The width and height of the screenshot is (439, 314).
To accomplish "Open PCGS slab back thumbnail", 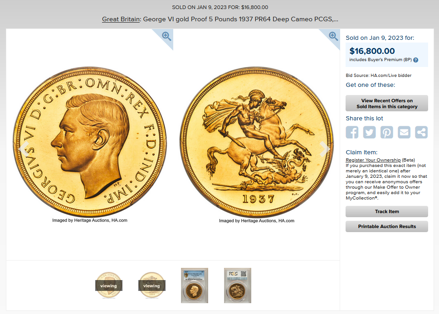I will (x=238, y=285).
